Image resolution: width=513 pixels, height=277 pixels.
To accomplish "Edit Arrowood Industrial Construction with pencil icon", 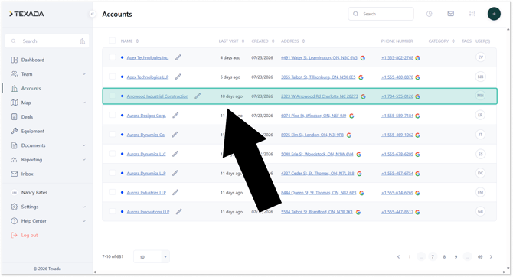I will [x=198, y=96].
